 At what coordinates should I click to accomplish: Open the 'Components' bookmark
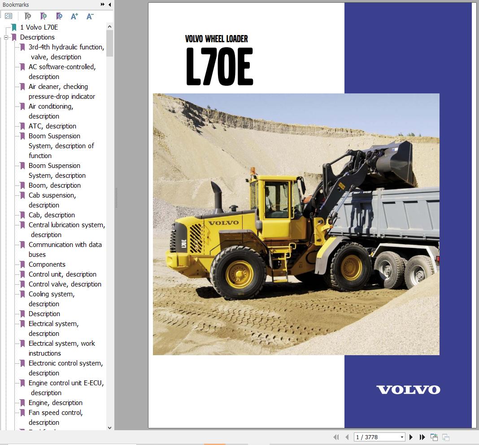pos(47,264)
